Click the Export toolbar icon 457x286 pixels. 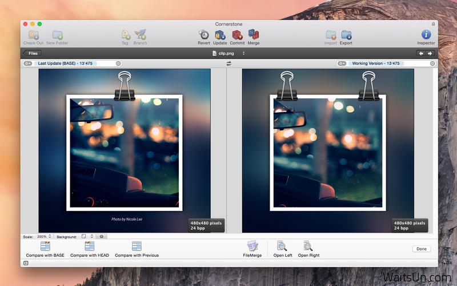click(x=346, y=35)
